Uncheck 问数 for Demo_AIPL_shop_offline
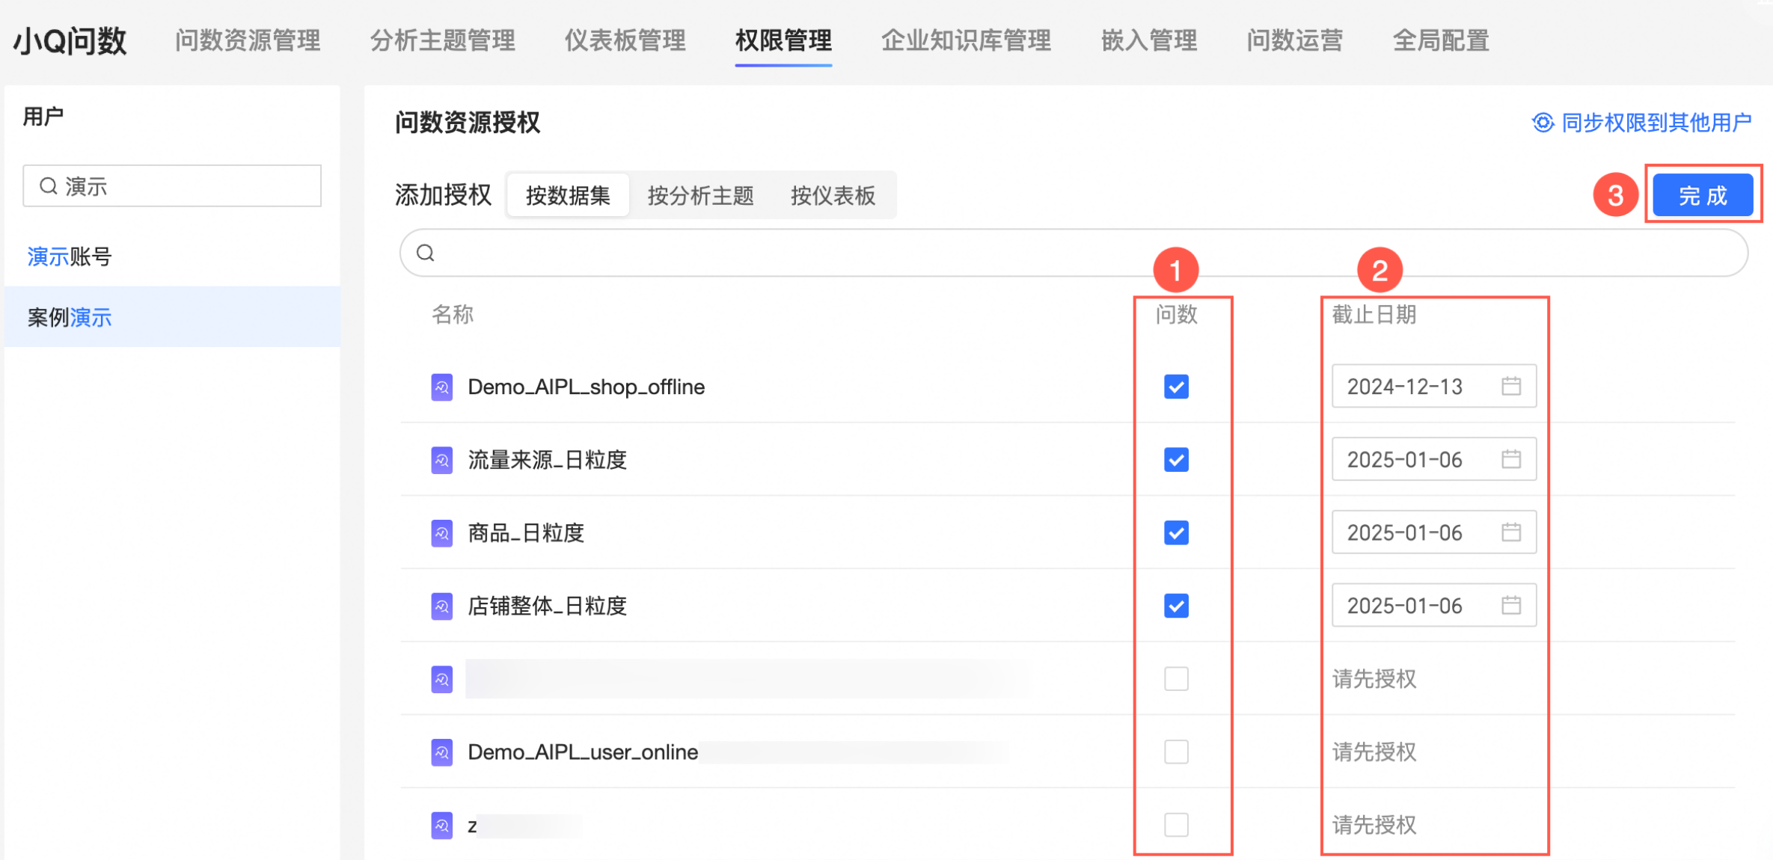The height and width of the screenshot is (860, 1773). click(1176, 387)
